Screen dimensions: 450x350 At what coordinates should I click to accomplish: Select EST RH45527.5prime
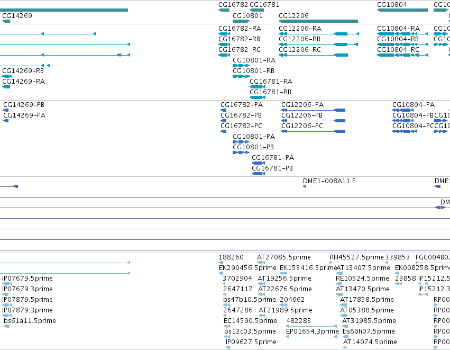click(x=356, y=257)
